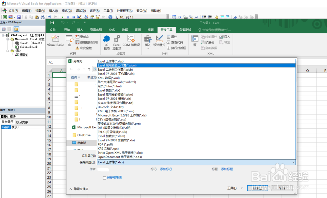Open the 插入 controls dropdown in ribbon
The image size is (327, 198).
point(148,48)
